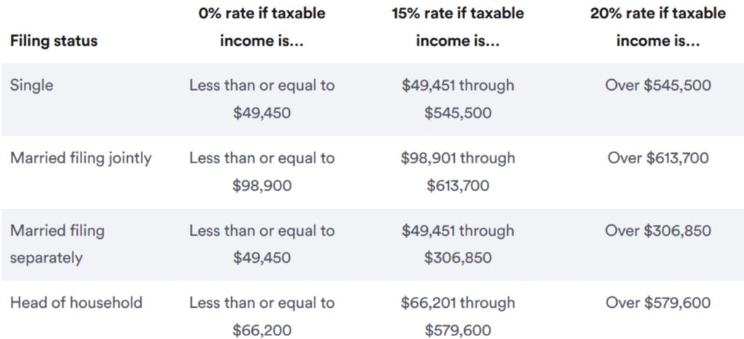Select the "Over $613,700" cell
The height and width of the screenshot is (339, 744).
click(x=658, y=158)
